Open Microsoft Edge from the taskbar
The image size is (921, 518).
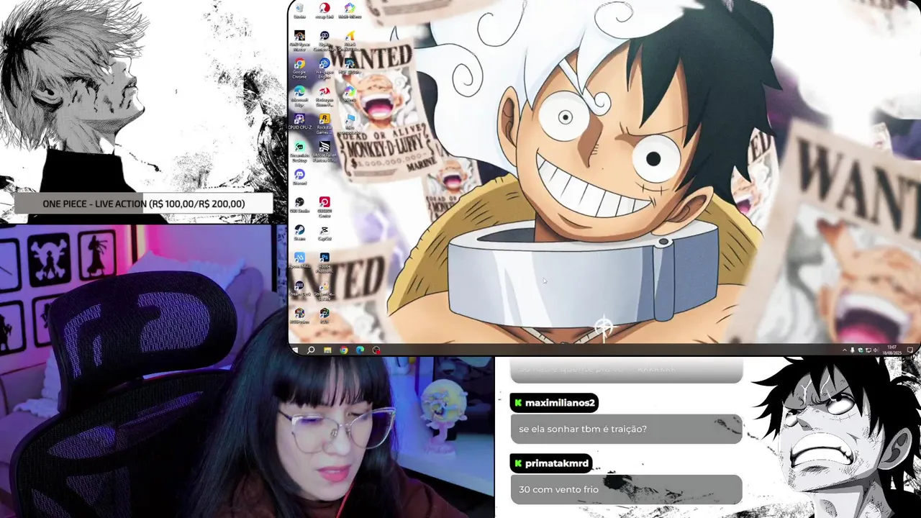click(x=360, y=350)
